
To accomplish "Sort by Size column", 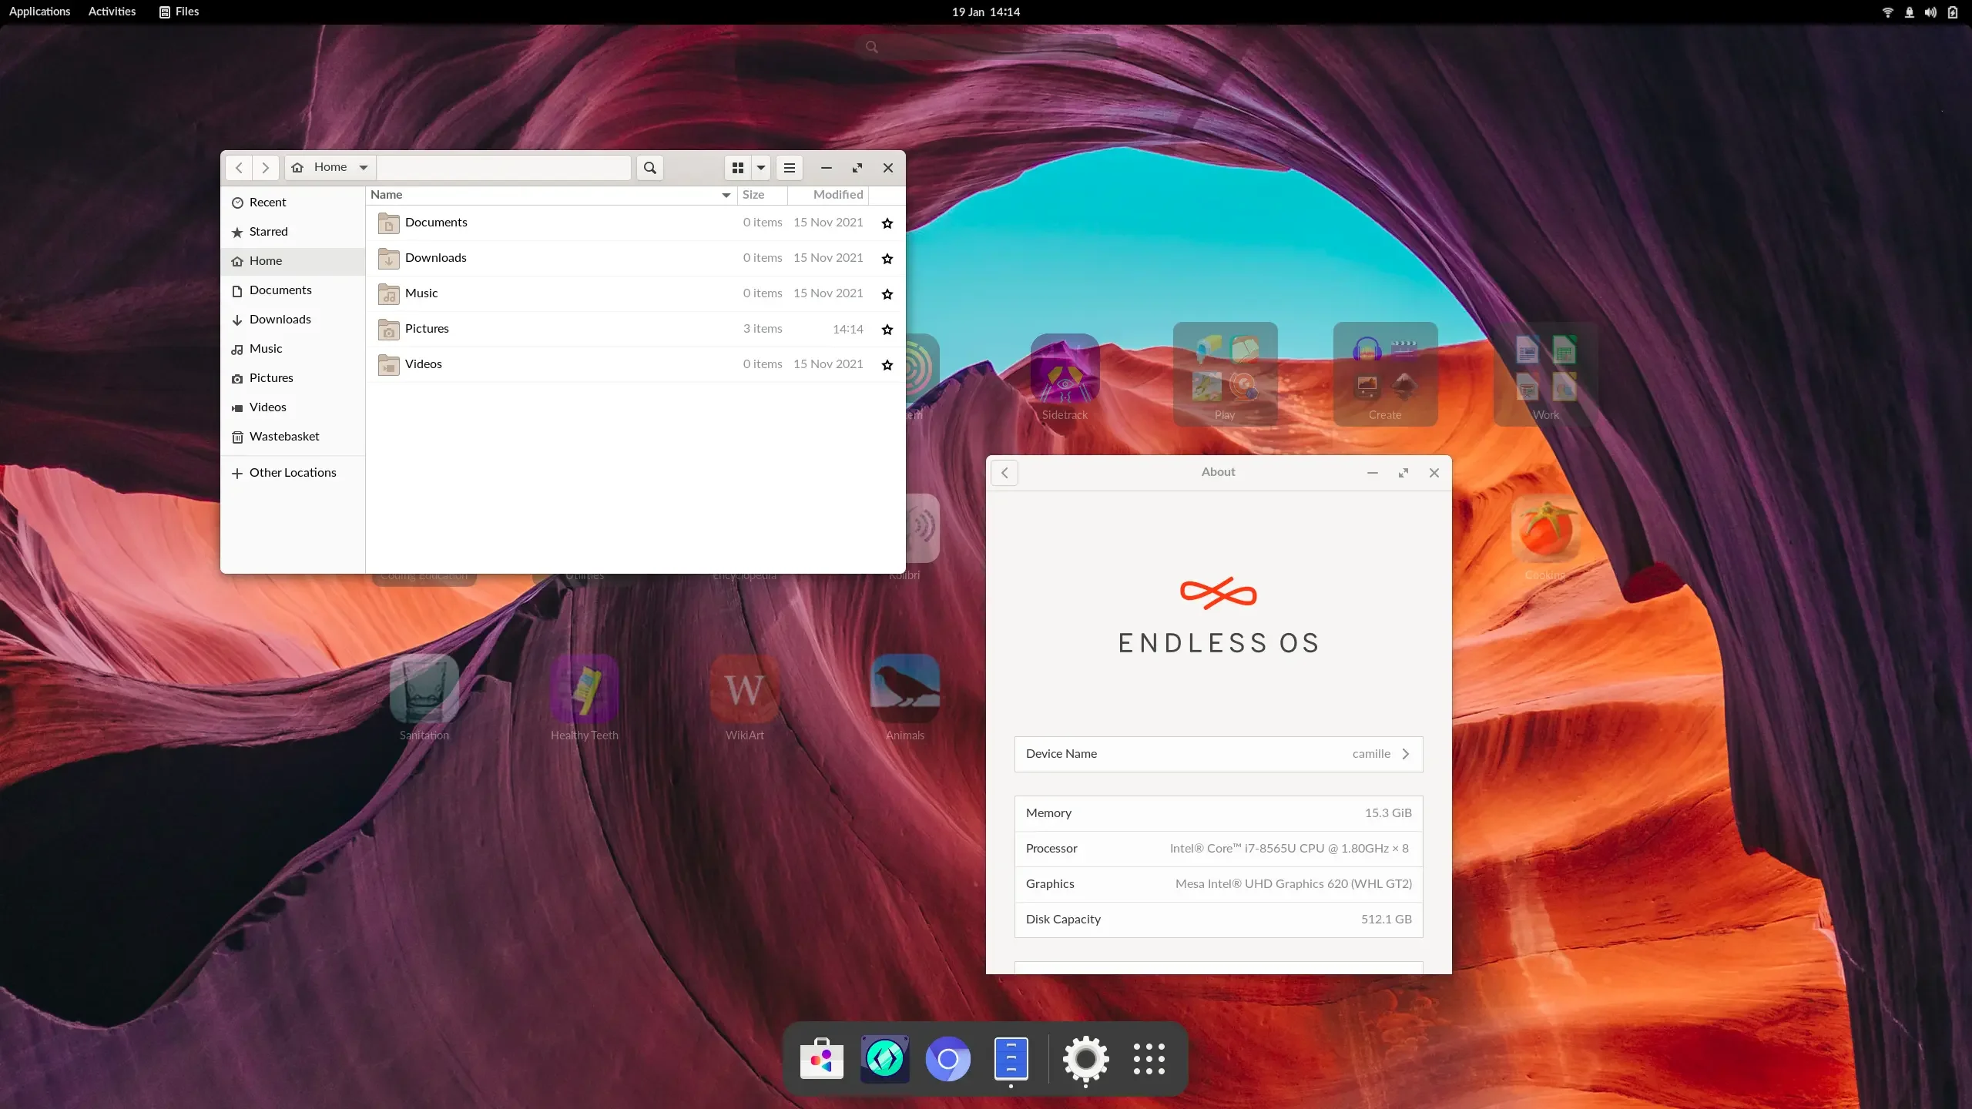I will [x=763, y=195].
